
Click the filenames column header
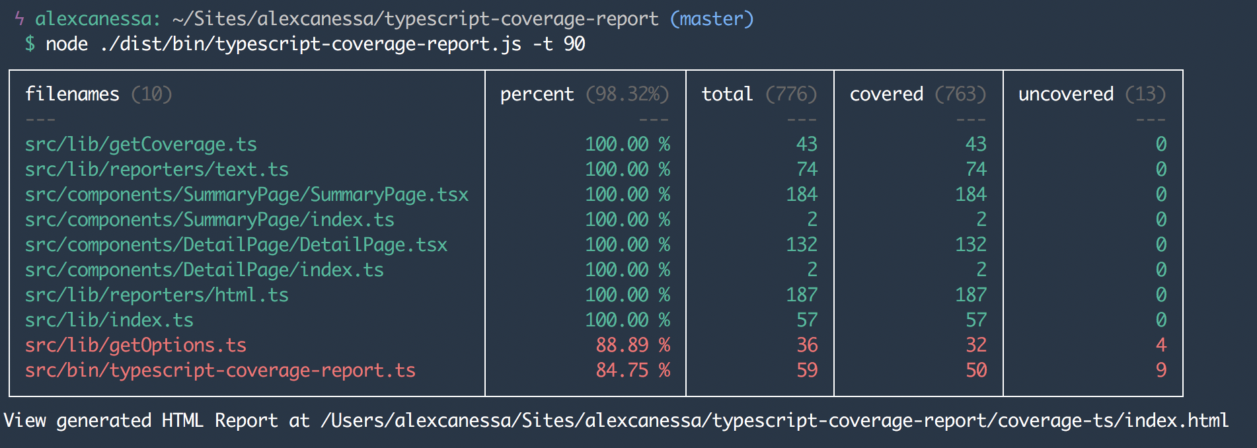(x=72, y=94)
